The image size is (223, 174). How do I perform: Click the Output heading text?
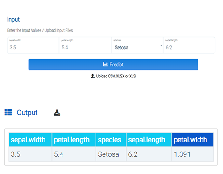point(27,113)
